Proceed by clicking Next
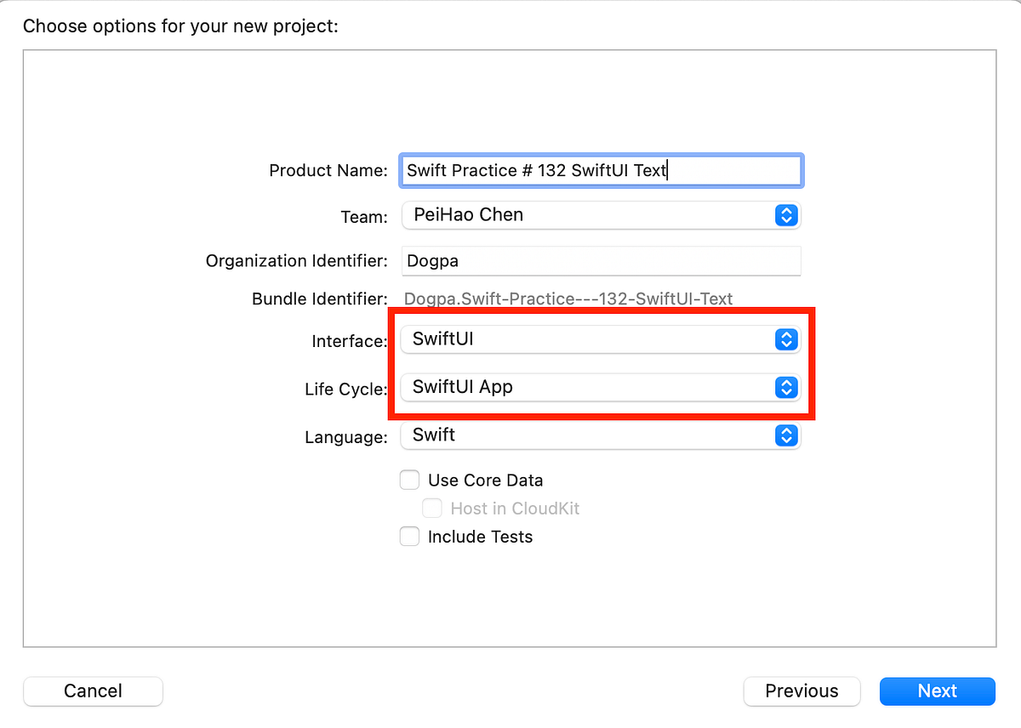 click(937, 691)
